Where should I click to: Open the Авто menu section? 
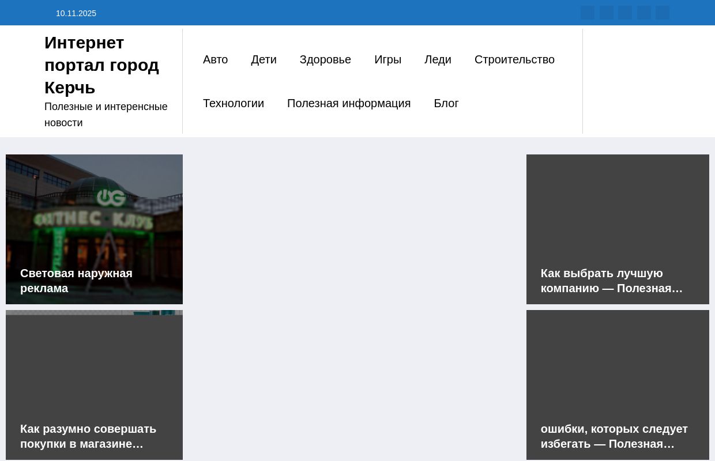(215, 59)
